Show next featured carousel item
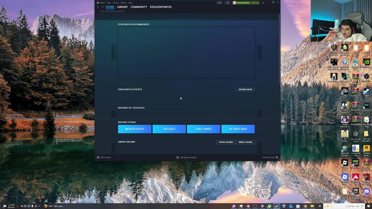Screen dimensions: 372x209 [259, 53]
